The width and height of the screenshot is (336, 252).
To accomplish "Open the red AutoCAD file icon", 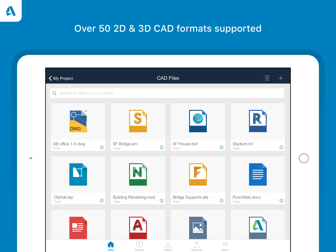I will [x=138, y=228].
